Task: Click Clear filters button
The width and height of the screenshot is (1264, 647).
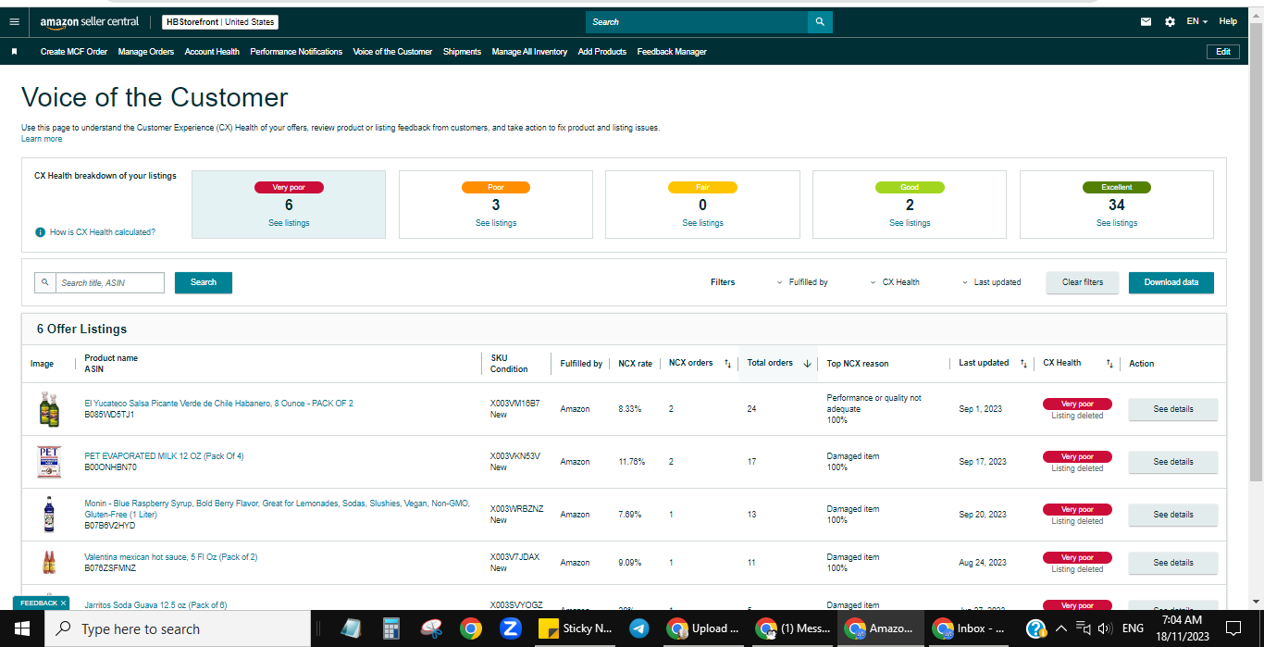Action: (x=1083, y=282)
